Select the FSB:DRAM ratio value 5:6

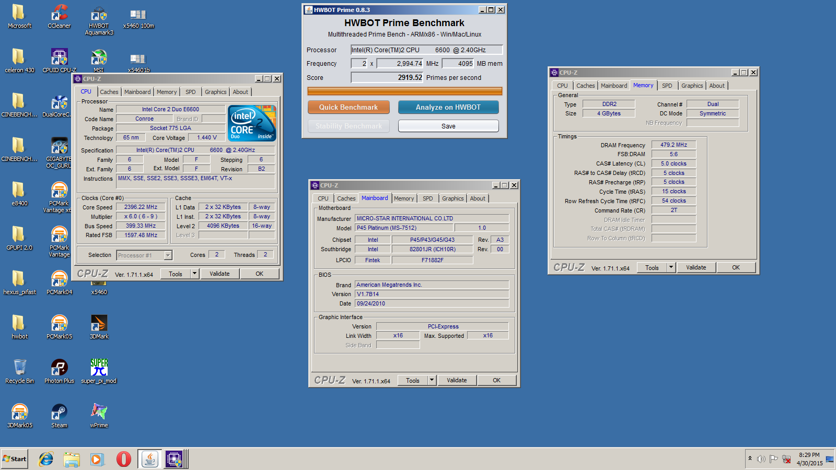point(674,154)
